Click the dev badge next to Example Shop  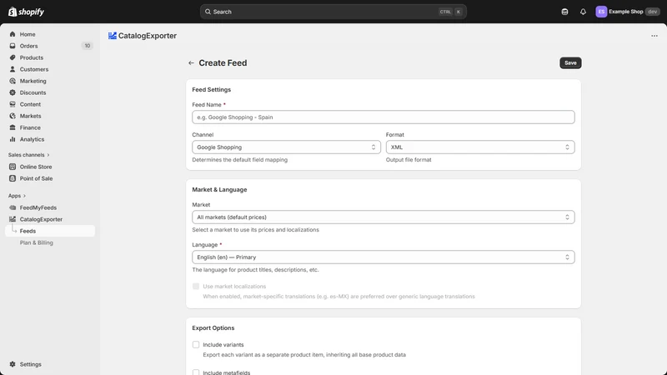pos(653,12)
